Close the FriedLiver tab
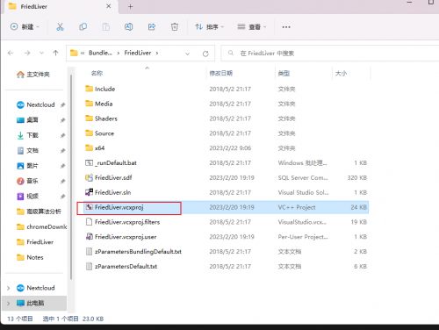 click(108, 6)
